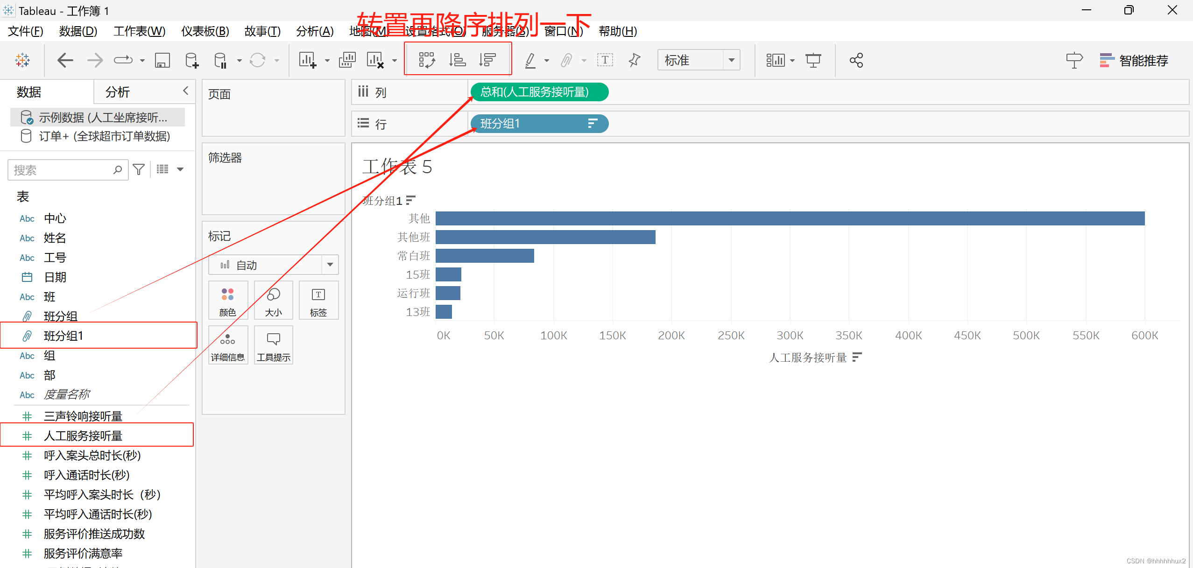The image size is (1193, 568).
Task: Click the sort ascending toolbar icon
Action: (x=457, y=60)
